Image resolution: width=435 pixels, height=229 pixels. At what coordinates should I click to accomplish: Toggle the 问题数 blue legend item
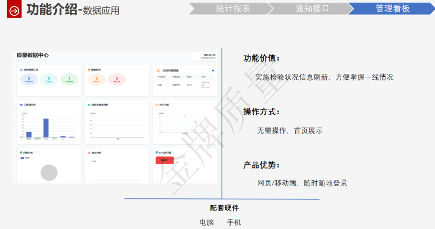point(22,157)
